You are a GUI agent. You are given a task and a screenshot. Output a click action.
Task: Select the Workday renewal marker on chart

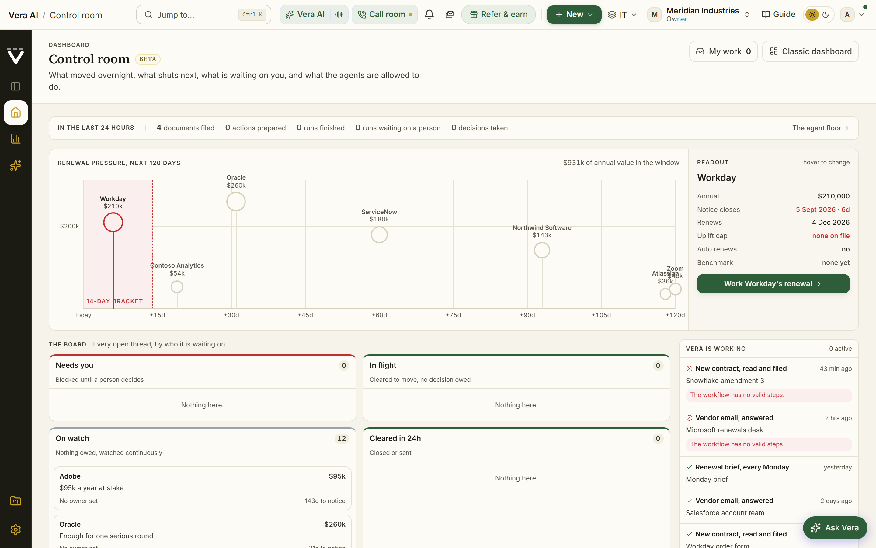point(113,222)
